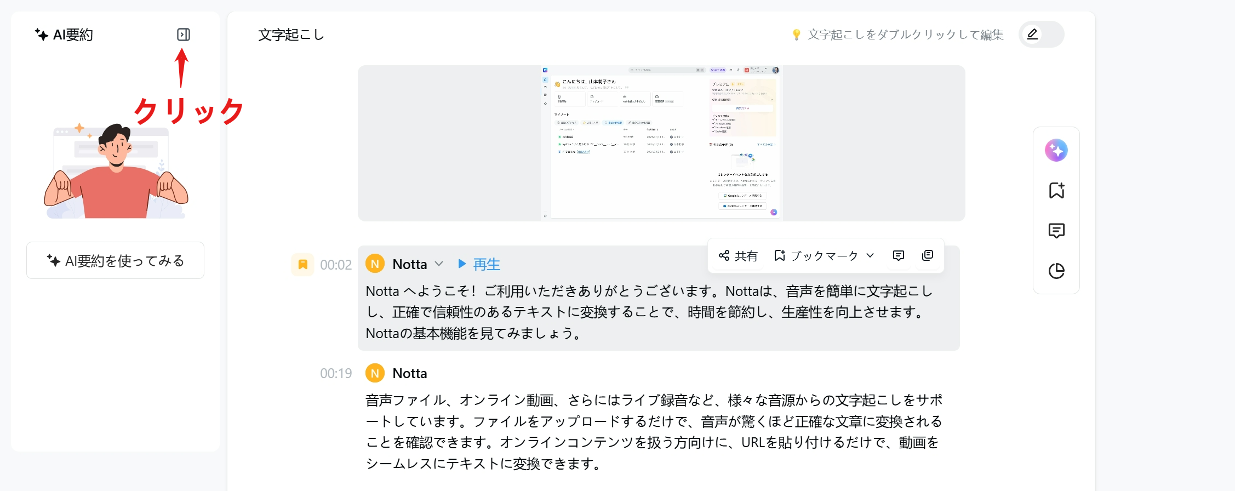This screenshot has width=1235, height=491.
Task: Click the 文字起こし heading
Action: [291, 35]
